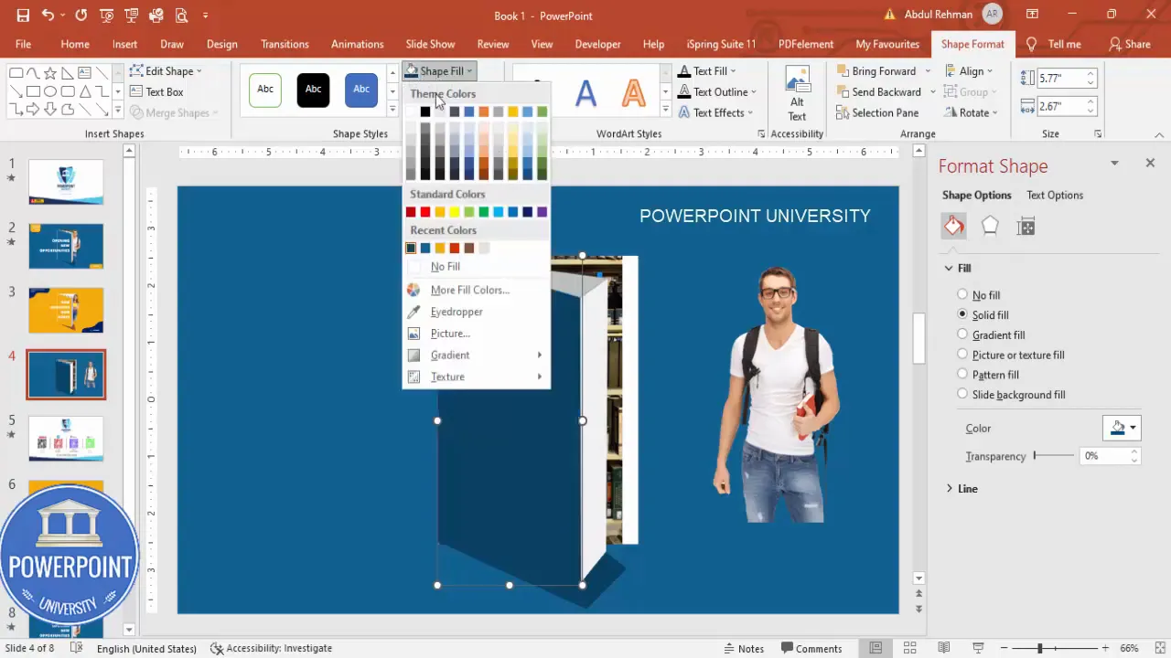Open the Align dropdown

(971, 70)
